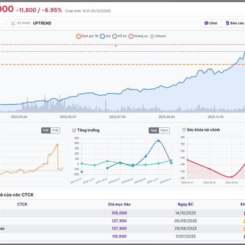Click the 119,900 target price value
The height and width of the screenshot is (245, 245).
(119, 236)
